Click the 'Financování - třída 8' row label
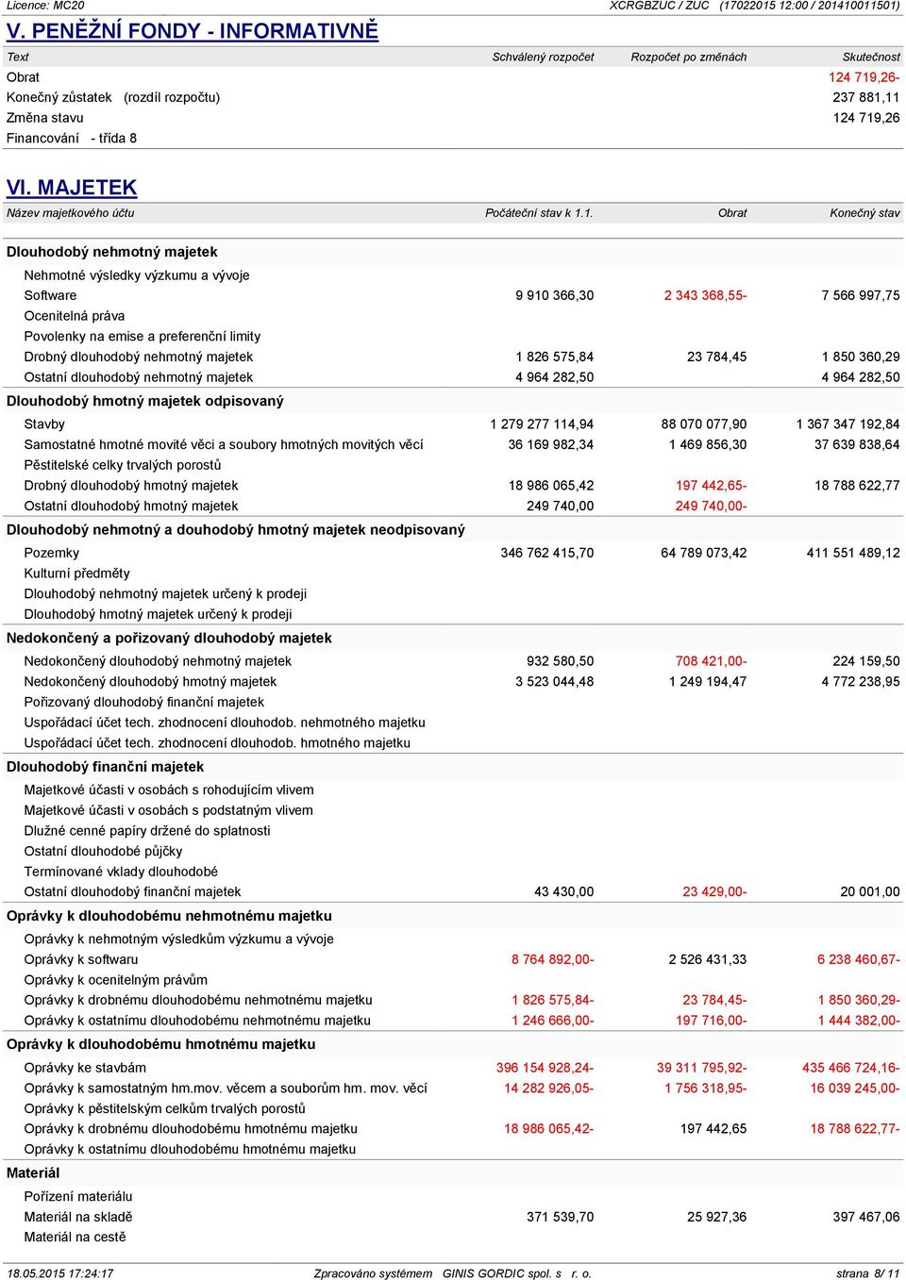This screenshot has height=1280, width=906. tap(71, 138)
